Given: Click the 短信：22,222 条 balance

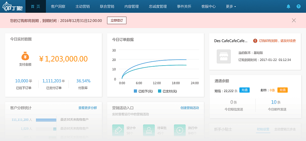Looking at the screenshot, I should pos(226,91).
